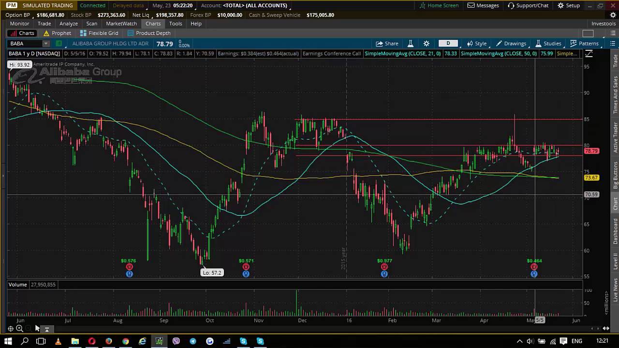Open Investools link

604,24
